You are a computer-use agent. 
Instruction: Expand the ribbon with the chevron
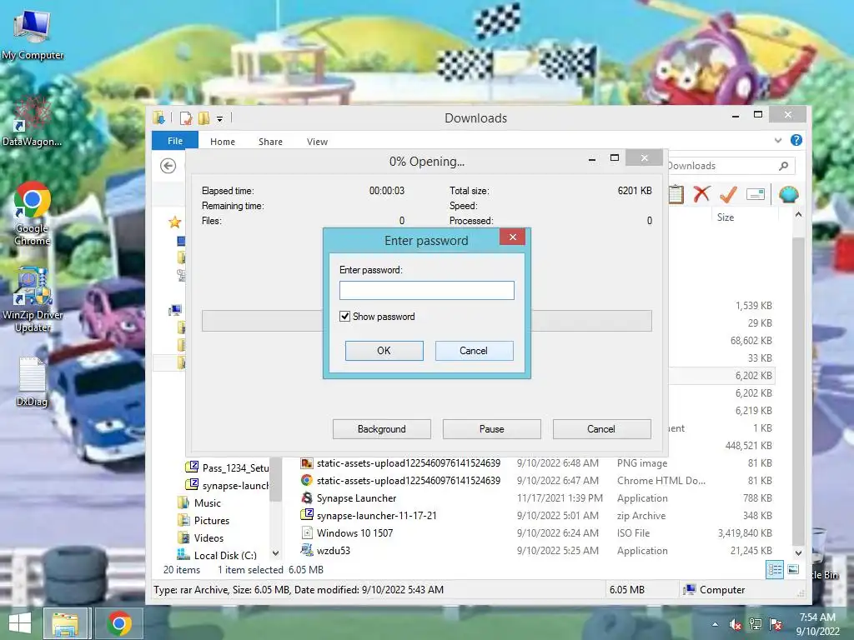(x=778, y=140)
